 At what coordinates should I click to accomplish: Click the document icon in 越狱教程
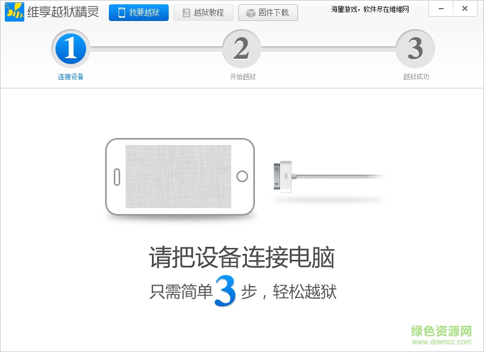click(x=186, y=12)
